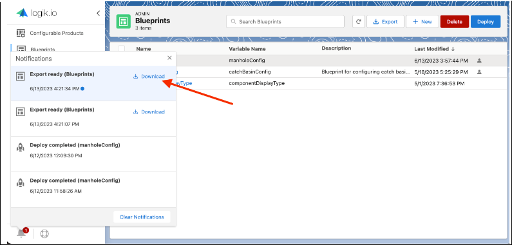Select the manholeConfig variable name cell

(247, 61)
